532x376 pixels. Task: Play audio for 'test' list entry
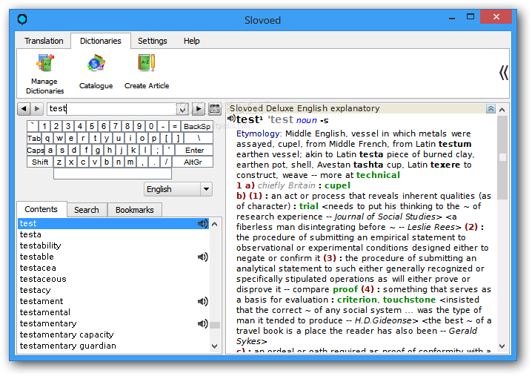[202, 223]
